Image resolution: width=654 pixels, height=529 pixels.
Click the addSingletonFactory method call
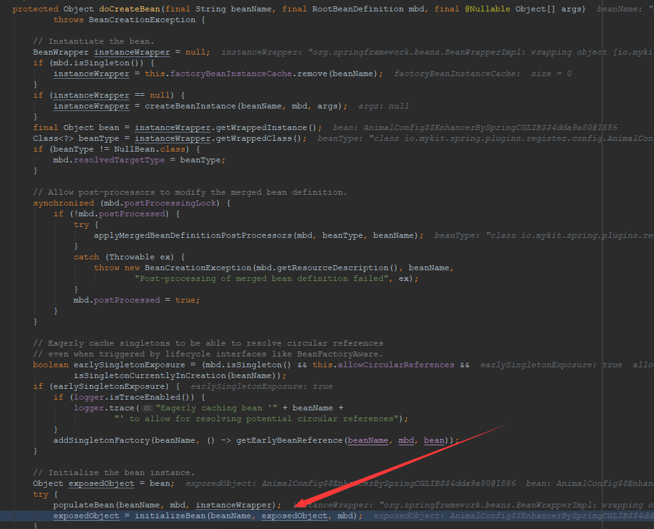(x=96, y=440)
